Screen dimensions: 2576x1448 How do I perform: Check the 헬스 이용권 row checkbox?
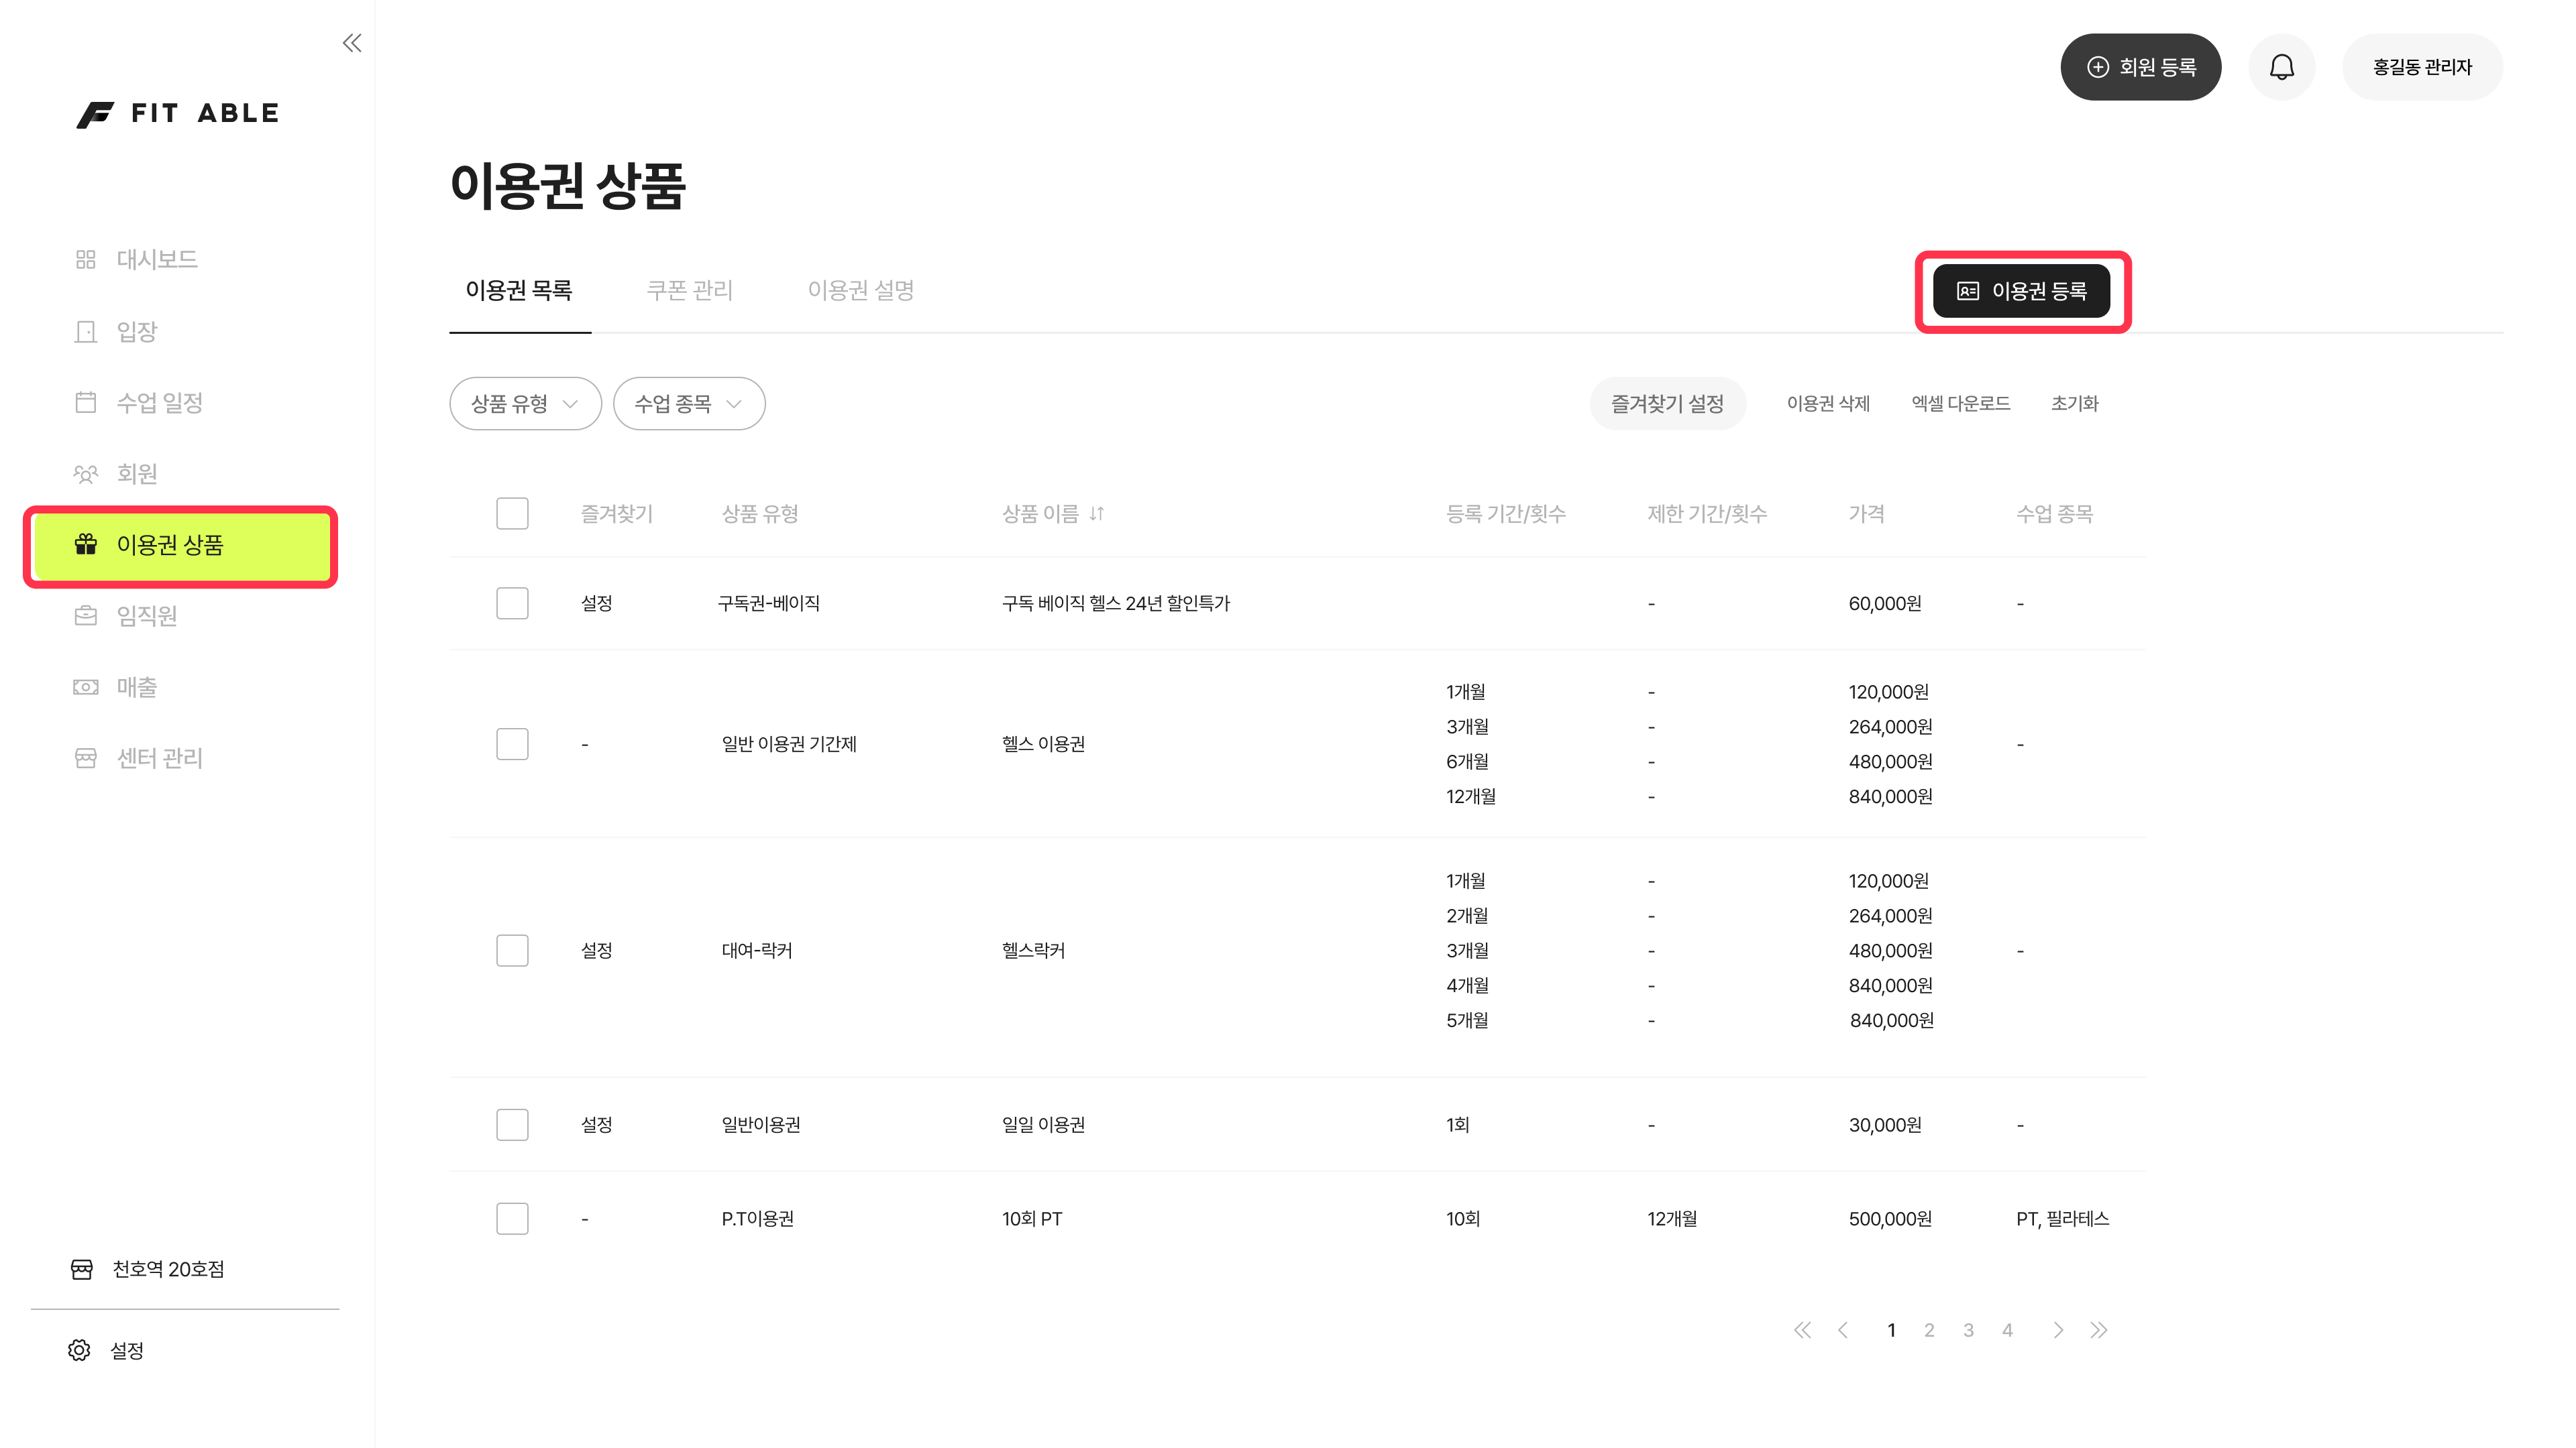pos(512,745)
